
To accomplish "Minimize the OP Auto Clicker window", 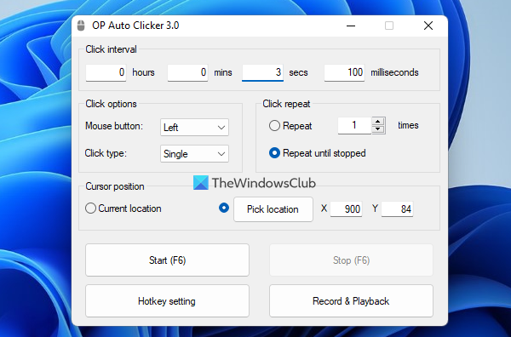I will (x=351, y=26).
